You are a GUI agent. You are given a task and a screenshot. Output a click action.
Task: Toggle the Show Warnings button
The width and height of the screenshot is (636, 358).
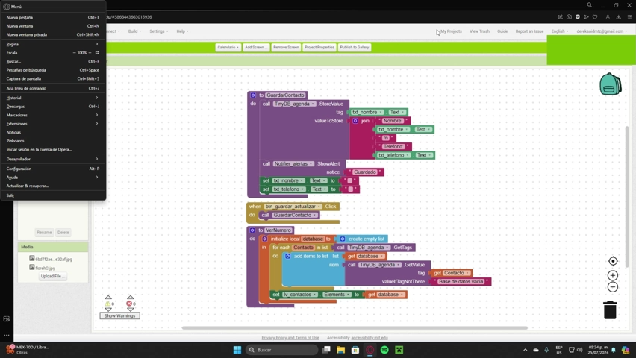click(119, 315)
